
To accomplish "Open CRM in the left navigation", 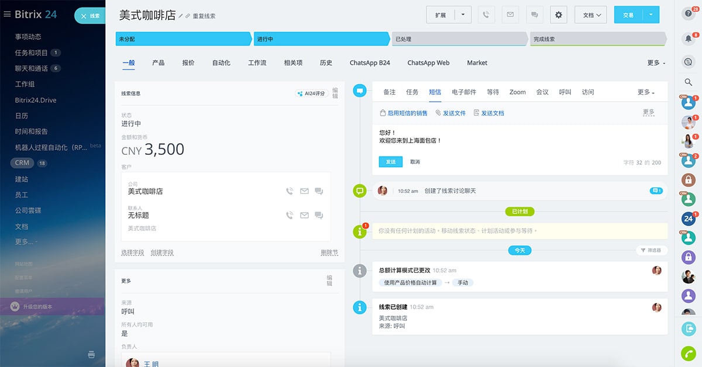I will (22, 163).
